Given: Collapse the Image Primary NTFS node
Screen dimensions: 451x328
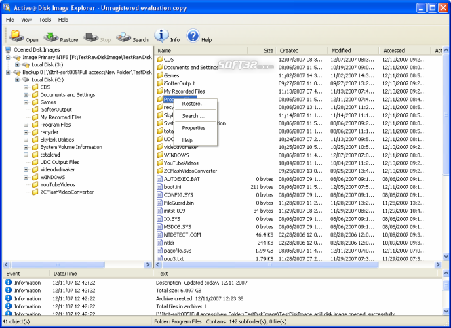Looking at the screenshot, I should [8, 57].
